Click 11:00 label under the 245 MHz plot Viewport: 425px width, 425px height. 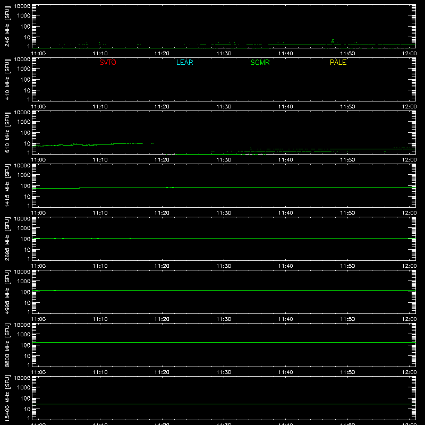point(38,54)
